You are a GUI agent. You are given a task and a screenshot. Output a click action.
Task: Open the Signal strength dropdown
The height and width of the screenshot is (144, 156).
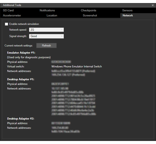click(x=46, y=36)
